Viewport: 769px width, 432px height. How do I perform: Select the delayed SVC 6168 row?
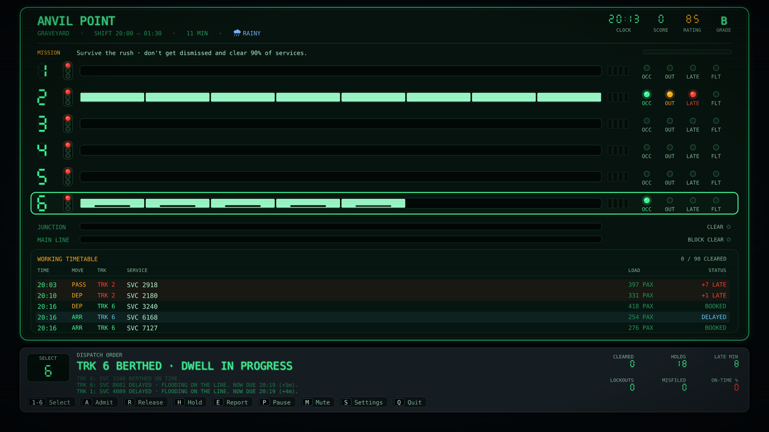tap(382, 317)
